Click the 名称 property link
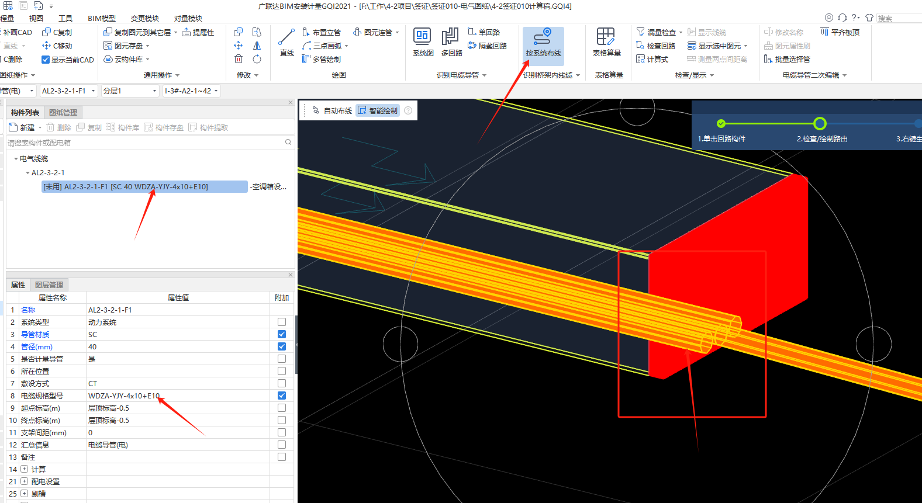 pyautogui.click(x=28, y=310)
